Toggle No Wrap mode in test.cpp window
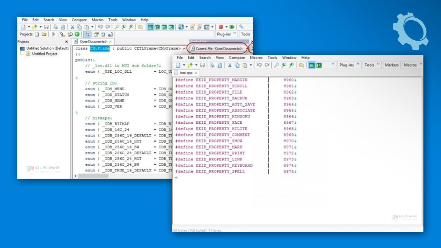441x248 pixels. tap(312, 65)
